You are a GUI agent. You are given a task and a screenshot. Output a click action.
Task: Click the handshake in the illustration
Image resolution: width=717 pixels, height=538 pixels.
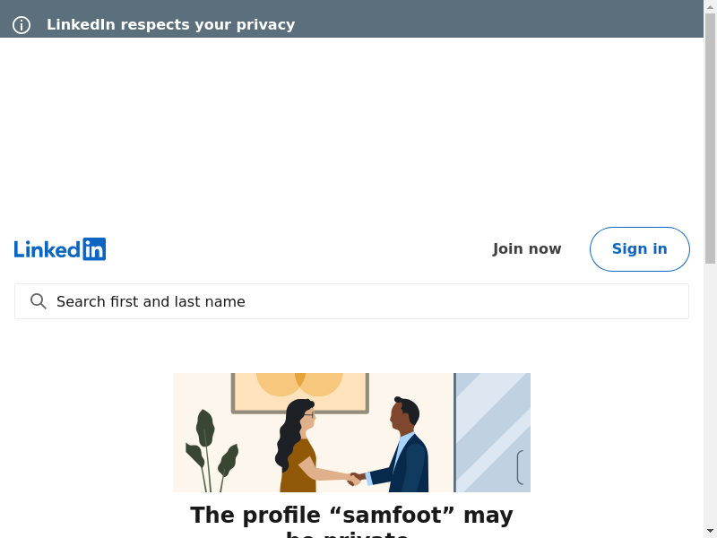click(x=356, y=479)
